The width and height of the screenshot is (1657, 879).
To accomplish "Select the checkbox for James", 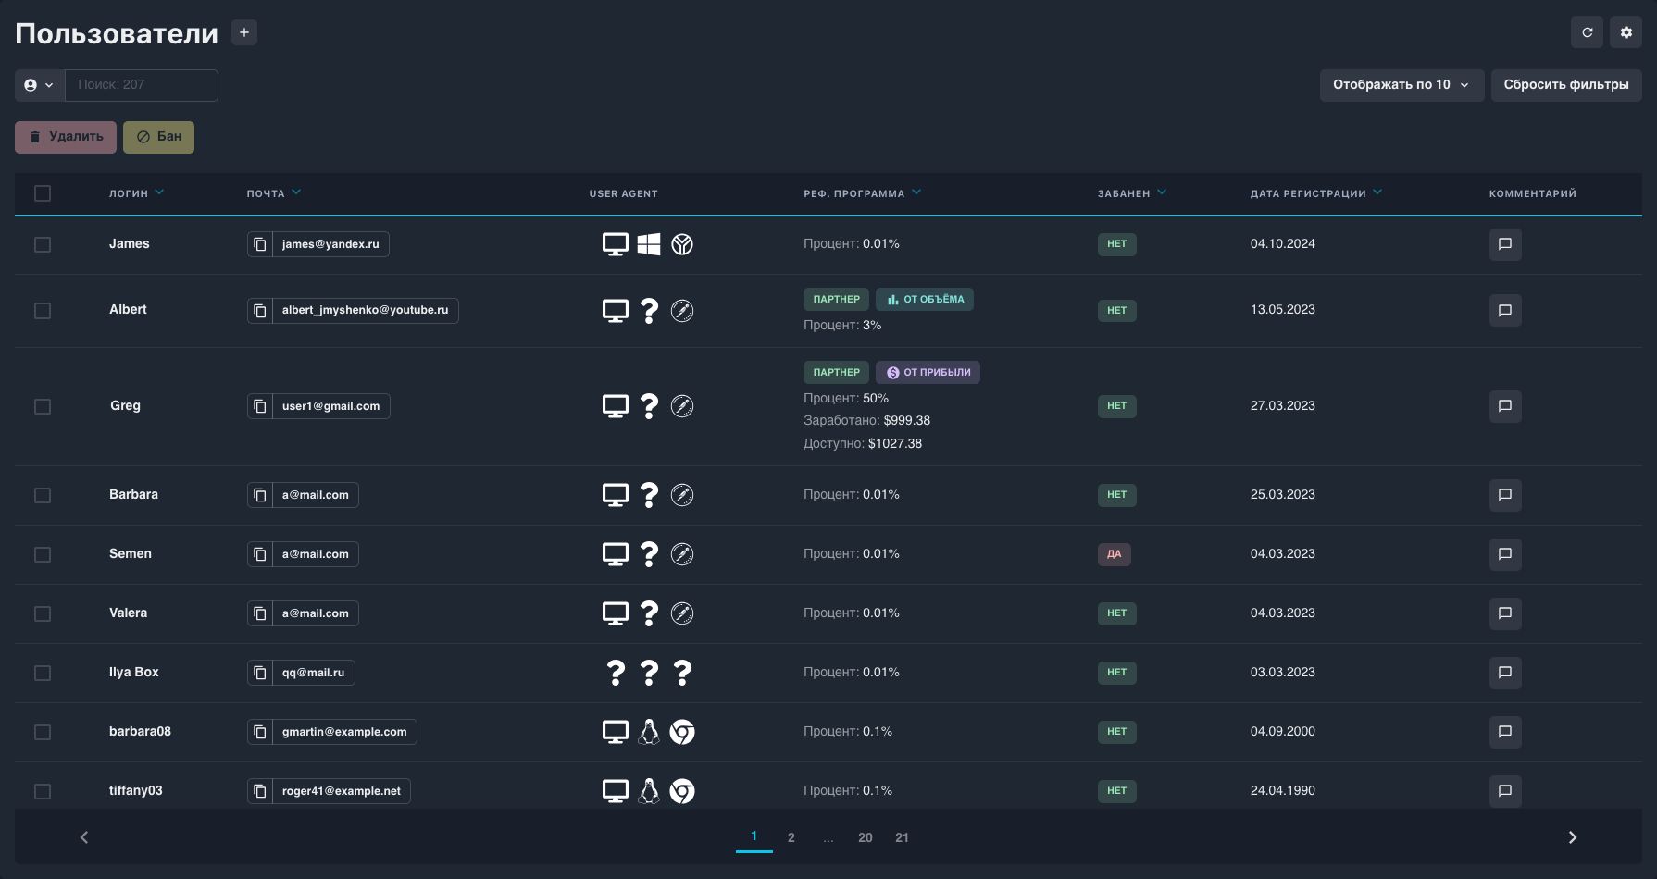I will pos(43,244).
